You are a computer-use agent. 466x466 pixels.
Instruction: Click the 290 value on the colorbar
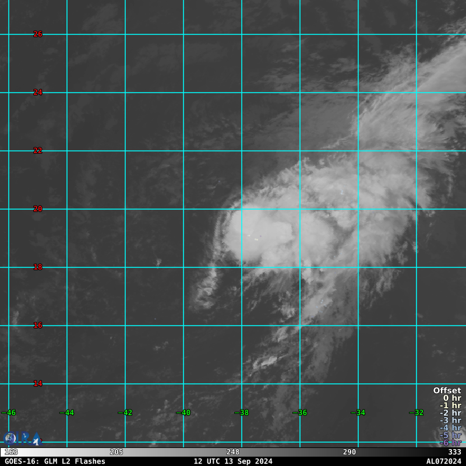click(349, 452)
